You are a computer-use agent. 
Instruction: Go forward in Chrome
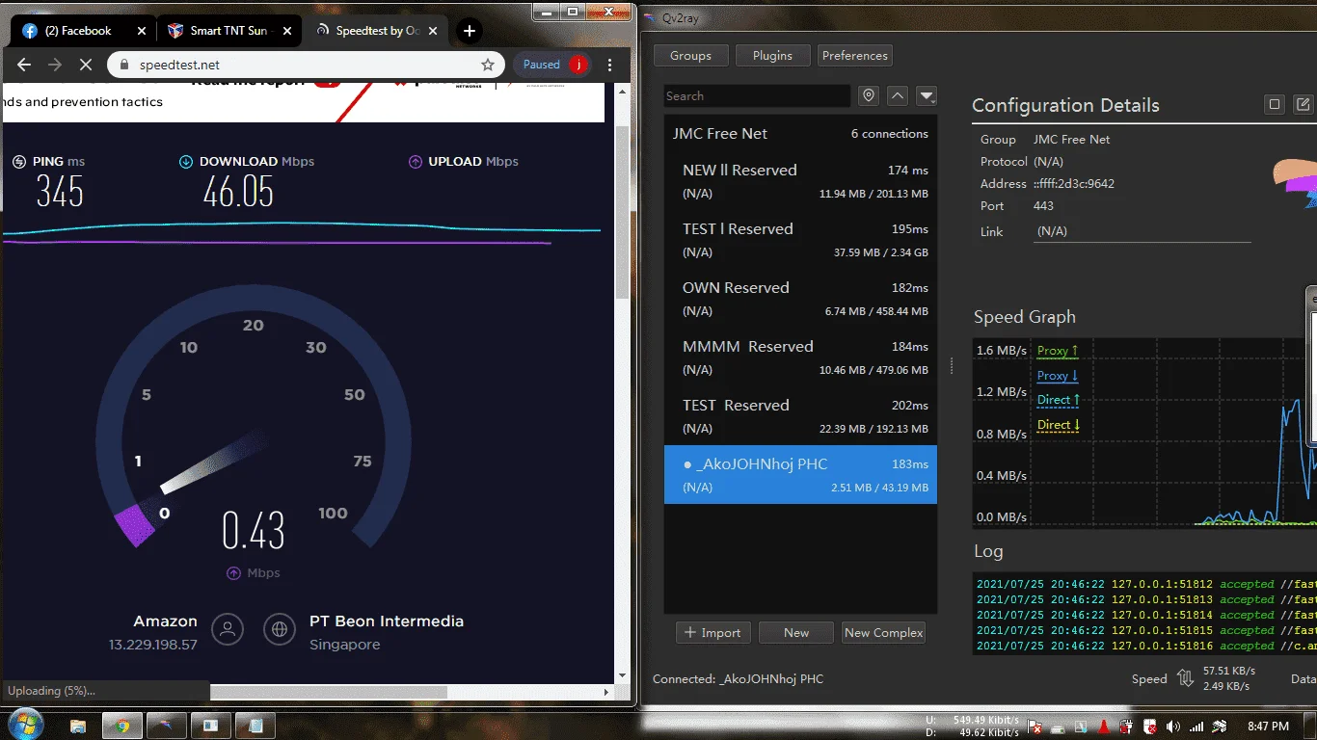pos(55,65)
